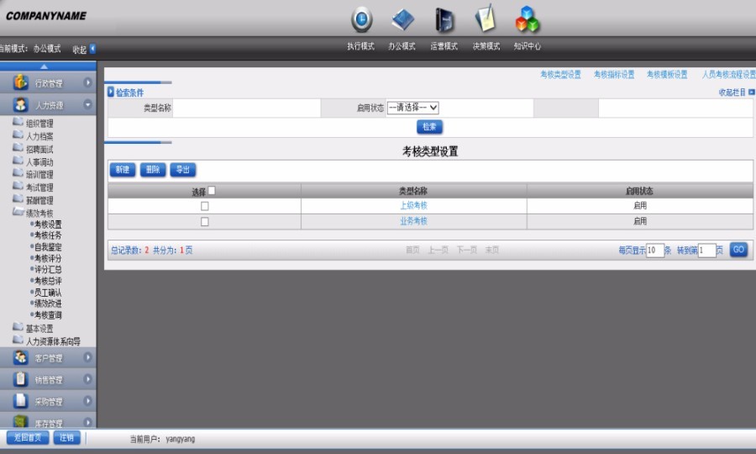
Task: Click the 采购管理 document icon
Action: (20, 401)
